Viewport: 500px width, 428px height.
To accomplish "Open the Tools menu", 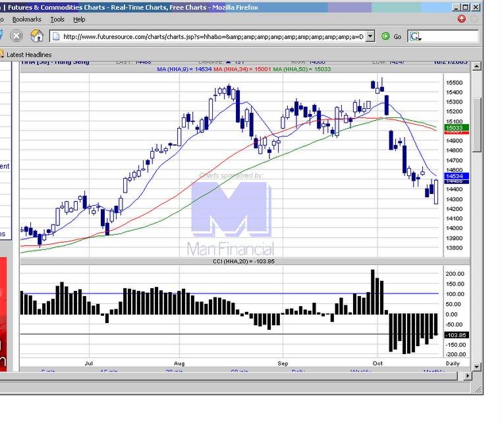I will [x=57, y=20].
